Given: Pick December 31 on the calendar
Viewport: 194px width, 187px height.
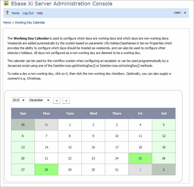Looking at the screenshot, I should 117,170.
